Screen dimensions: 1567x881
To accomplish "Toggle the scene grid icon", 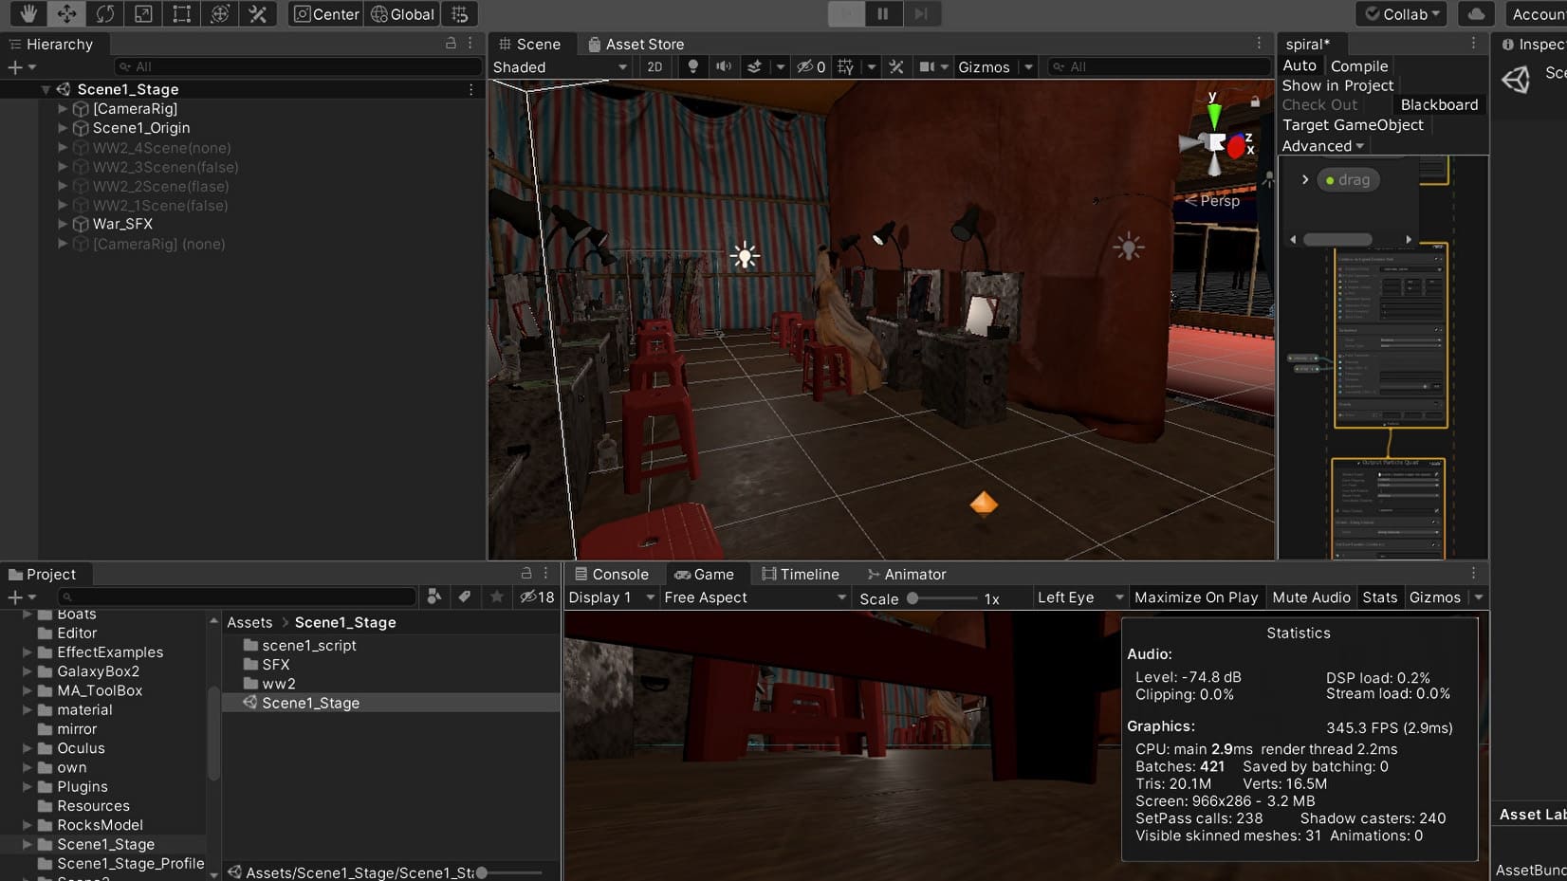I will (845, 66).
